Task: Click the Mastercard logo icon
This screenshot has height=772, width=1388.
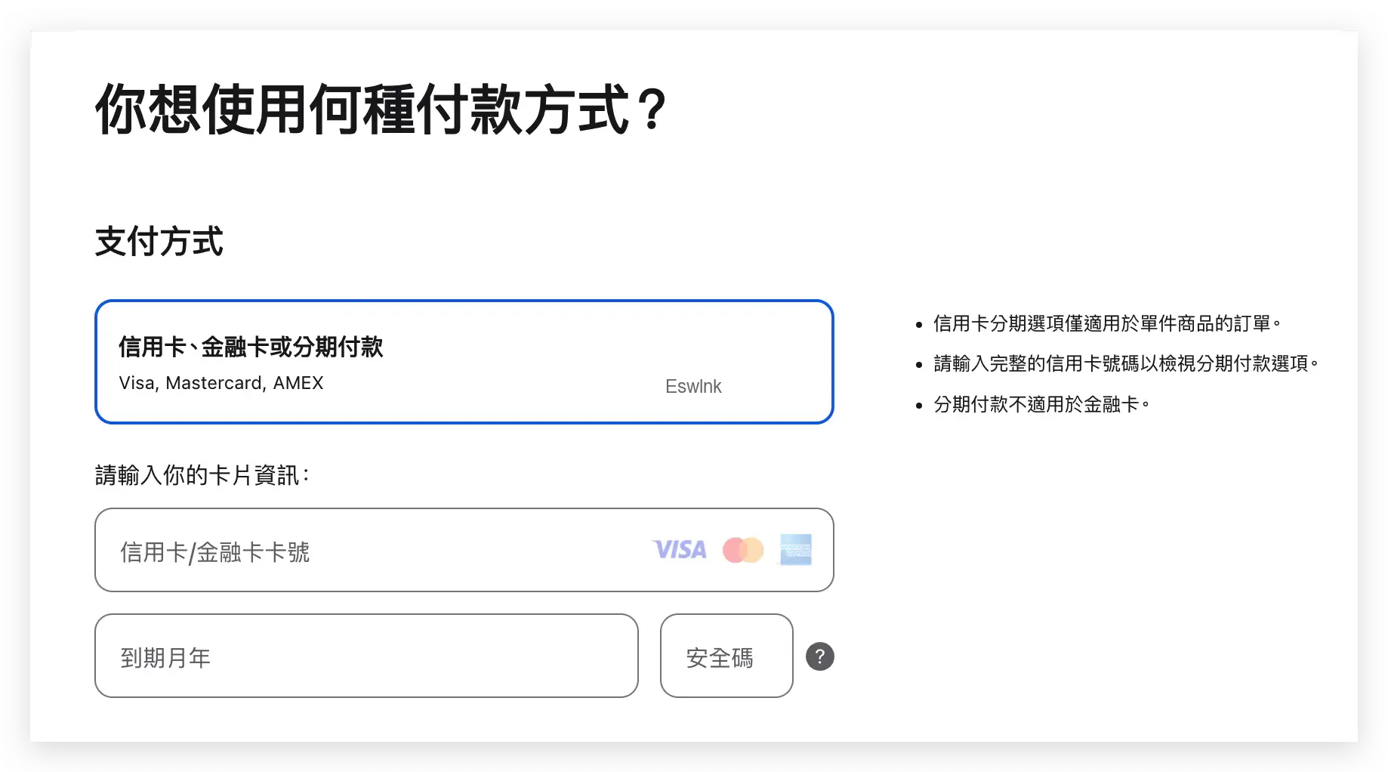Action: click(x=742, y=550)
